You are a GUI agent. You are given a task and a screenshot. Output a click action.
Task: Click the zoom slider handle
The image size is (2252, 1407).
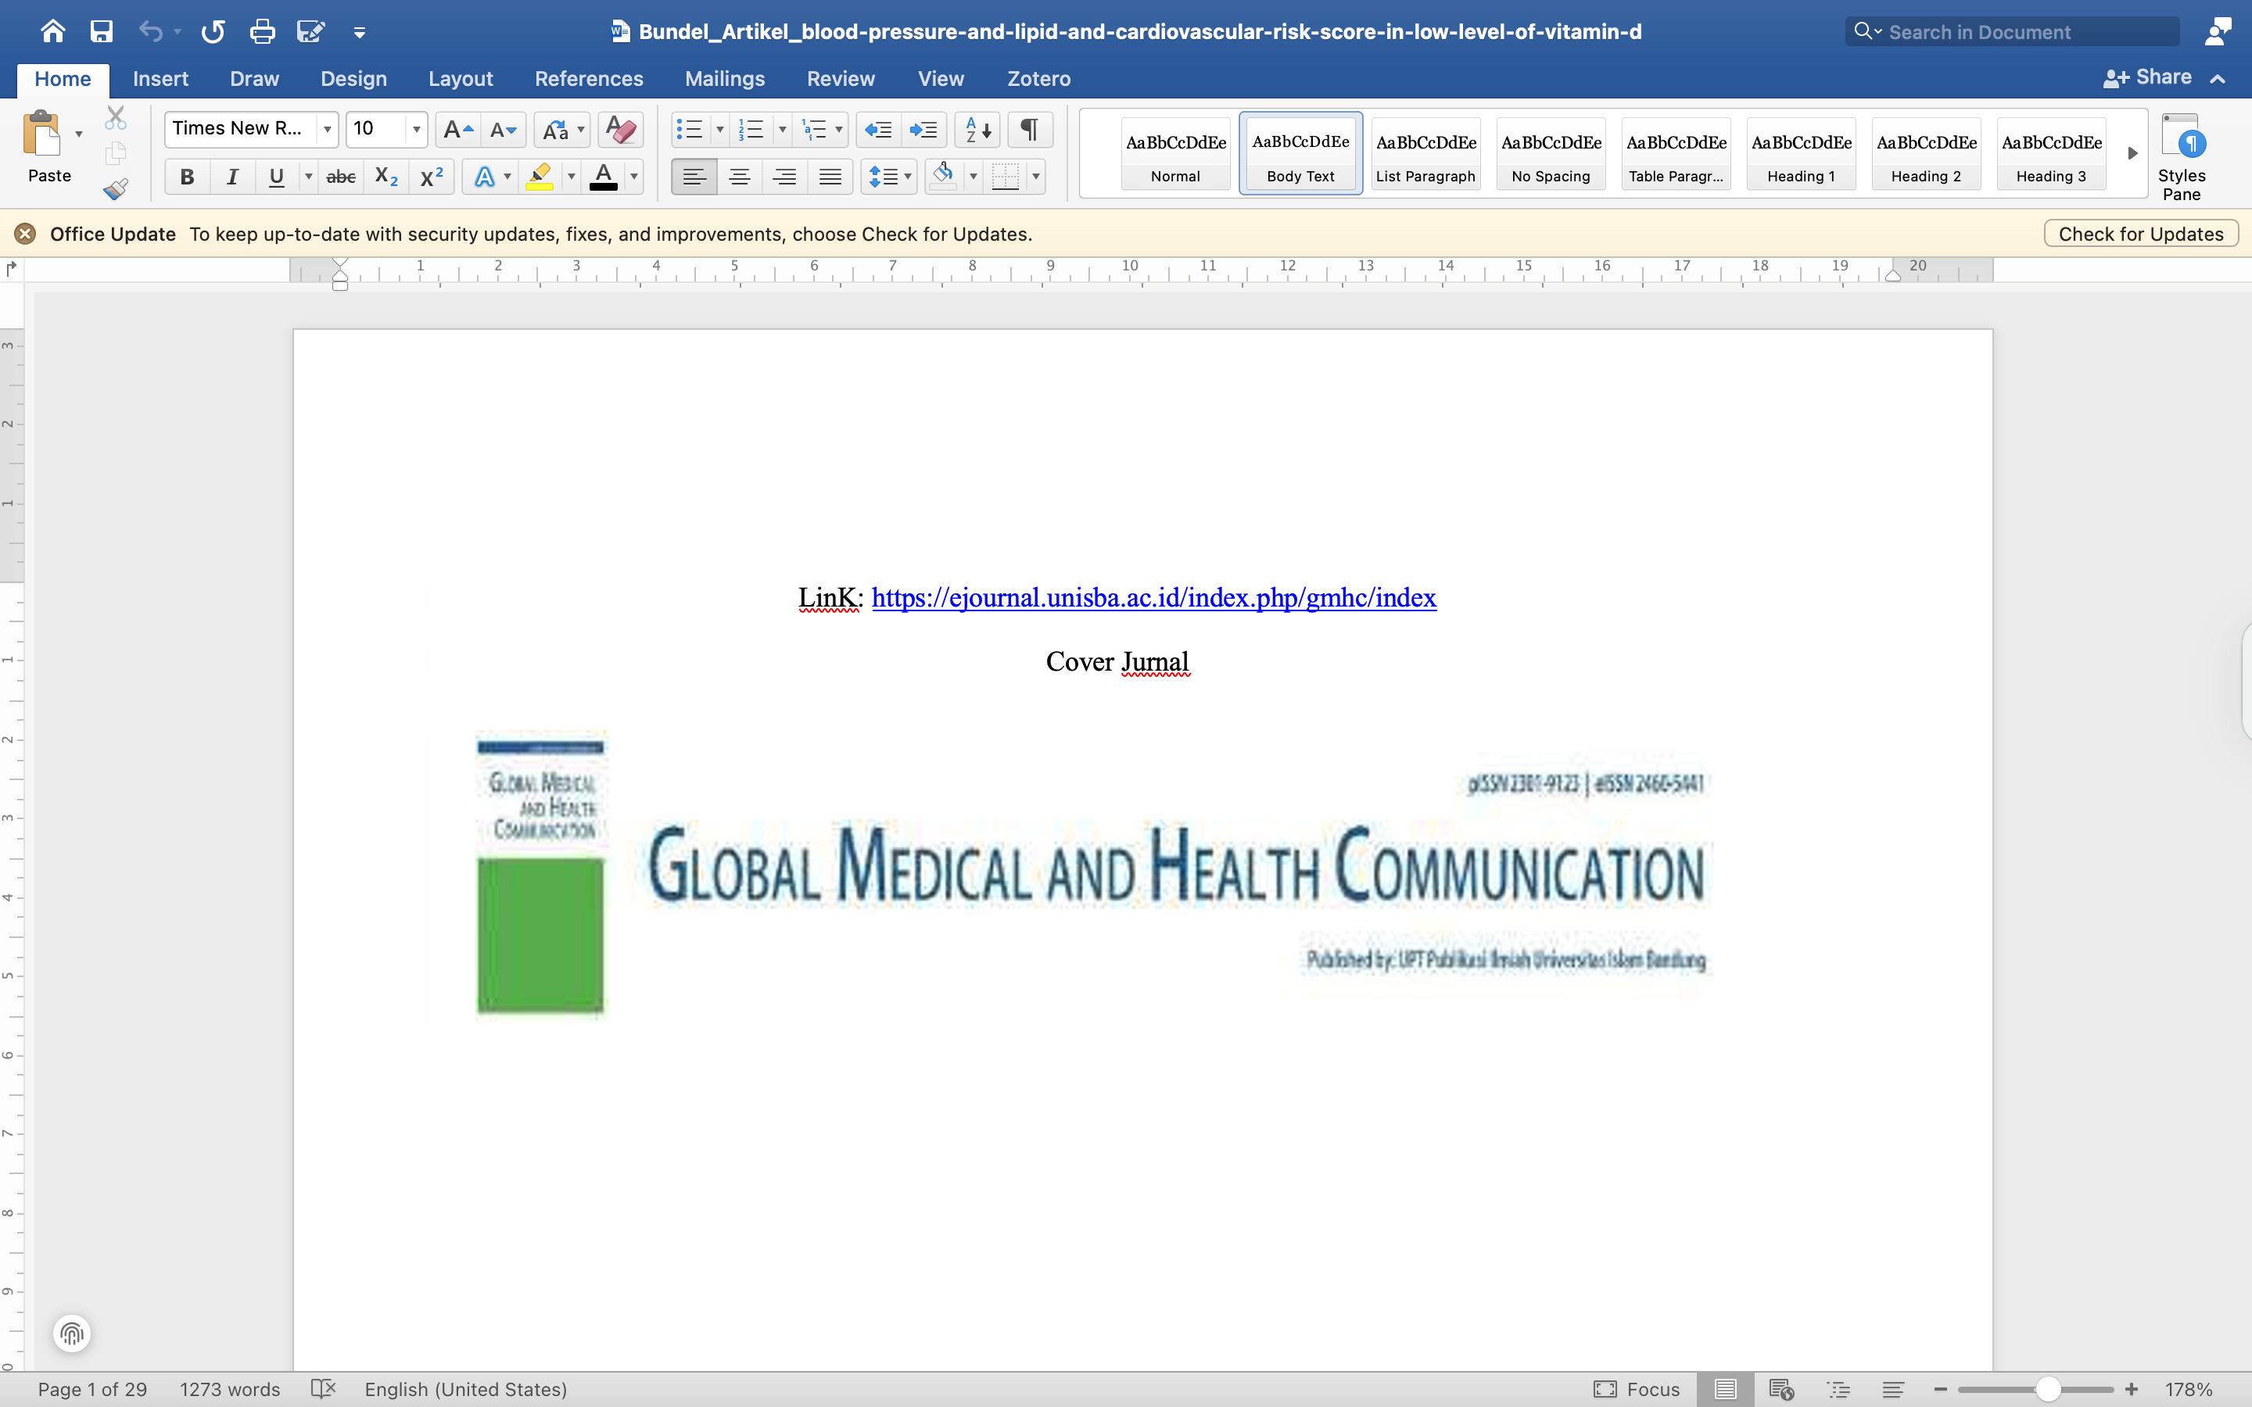[2047, 1389]
